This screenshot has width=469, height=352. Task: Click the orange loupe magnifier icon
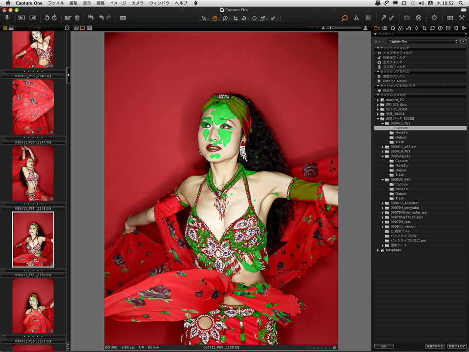click(344, 18)
